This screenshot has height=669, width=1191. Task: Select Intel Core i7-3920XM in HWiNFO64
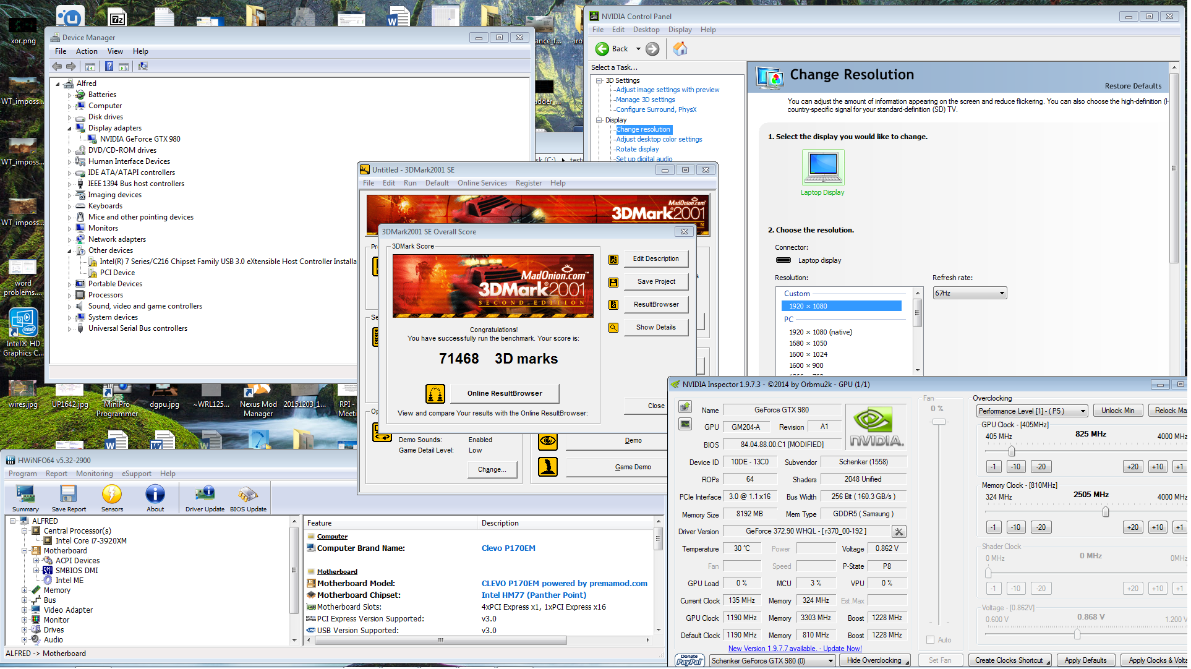(x=91, y=542)
